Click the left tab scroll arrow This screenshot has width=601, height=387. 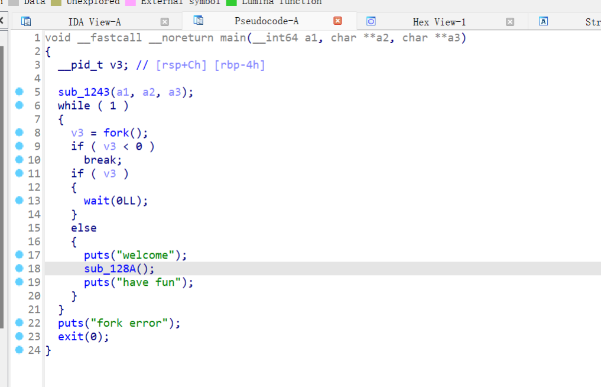3,21
